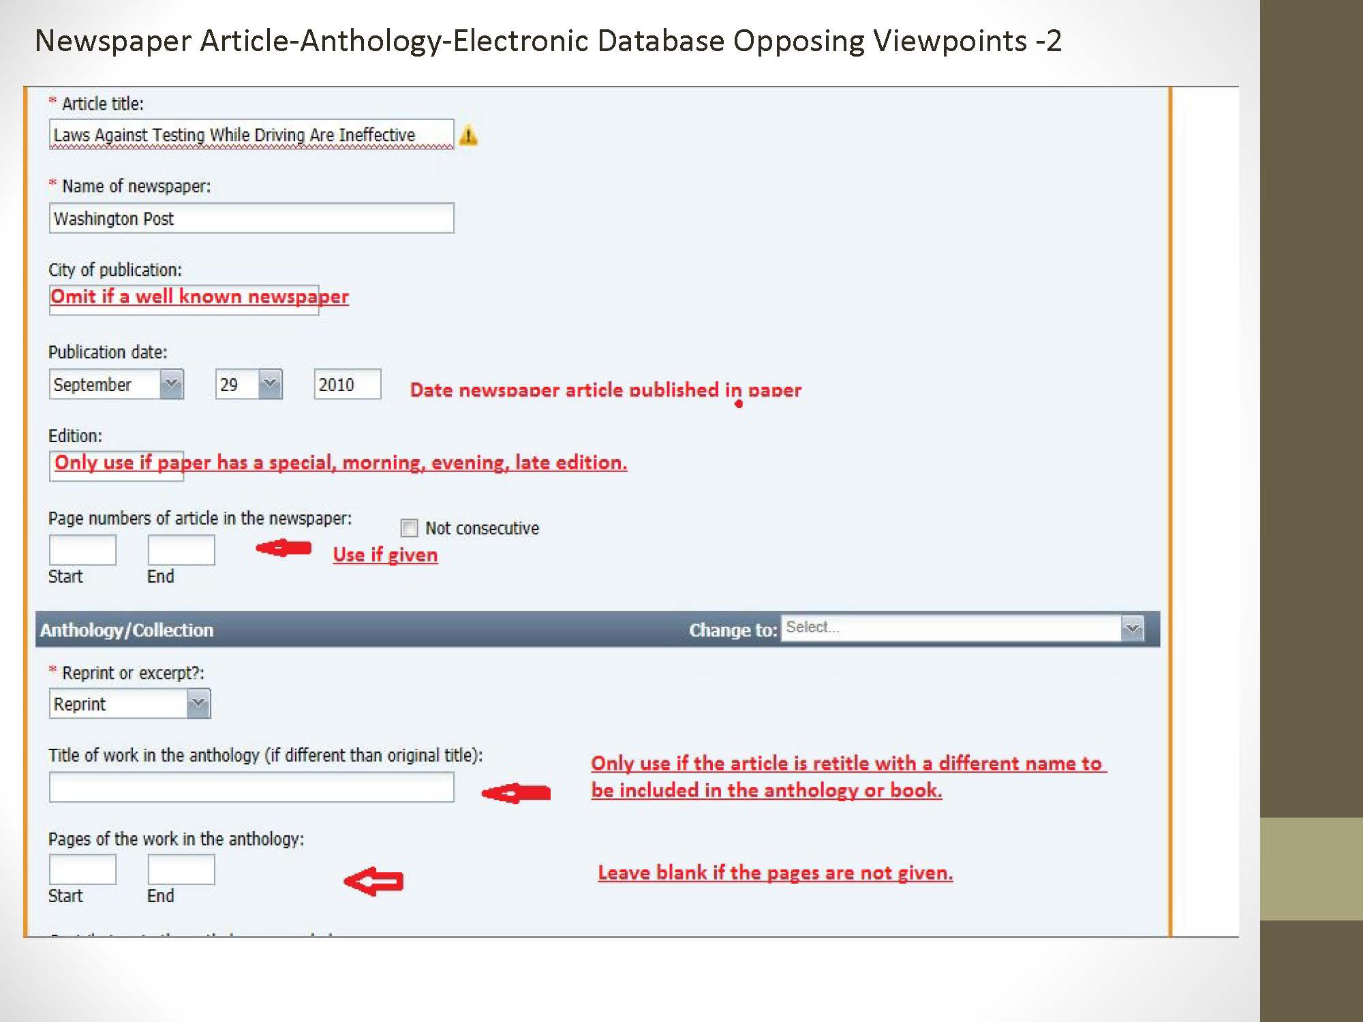Click the Title of work in anthology field

coord(251,787)
